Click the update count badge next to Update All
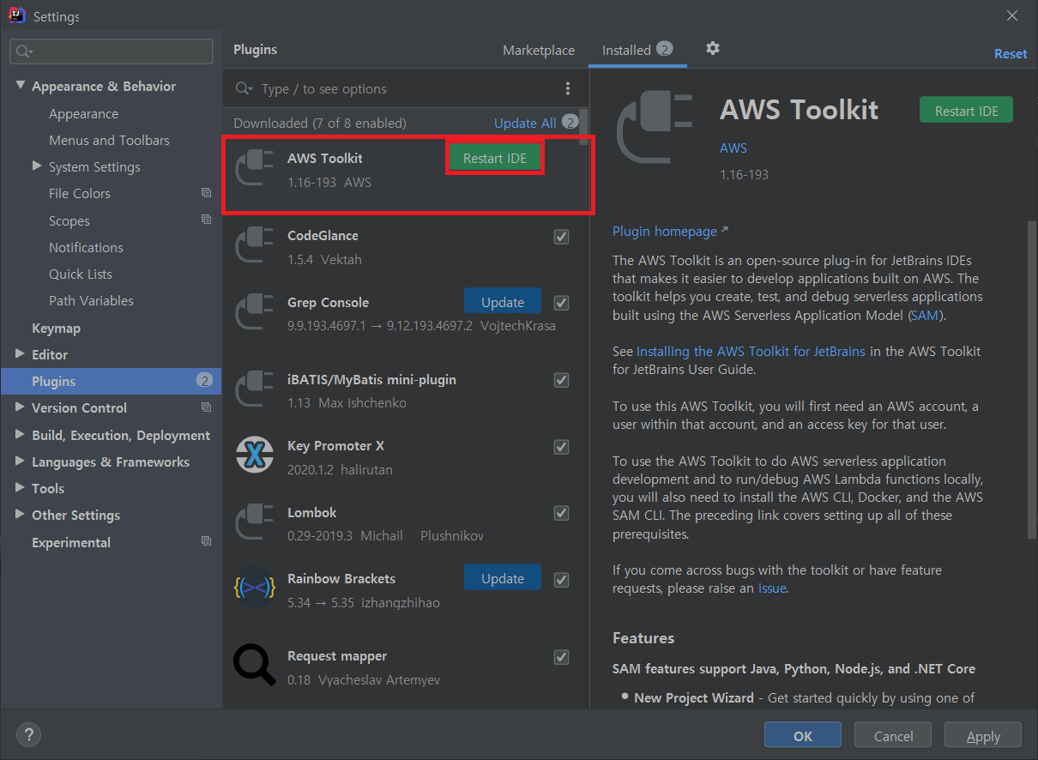Viewport: 1038px width, 760px height. [570, 123]
